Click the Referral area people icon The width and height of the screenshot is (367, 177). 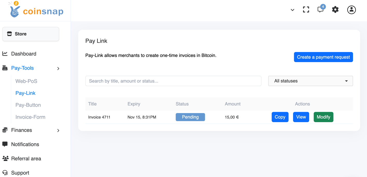pos(5,158)
